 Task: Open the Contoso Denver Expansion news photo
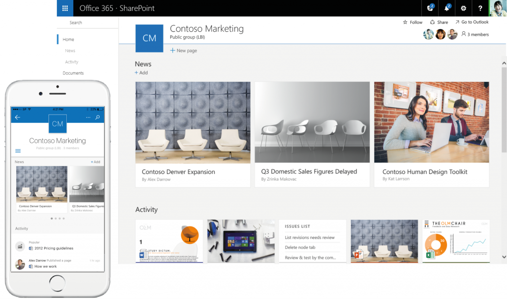(x=193, y=122)
